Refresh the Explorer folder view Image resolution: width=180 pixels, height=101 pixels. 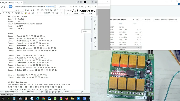pos(137,20)
